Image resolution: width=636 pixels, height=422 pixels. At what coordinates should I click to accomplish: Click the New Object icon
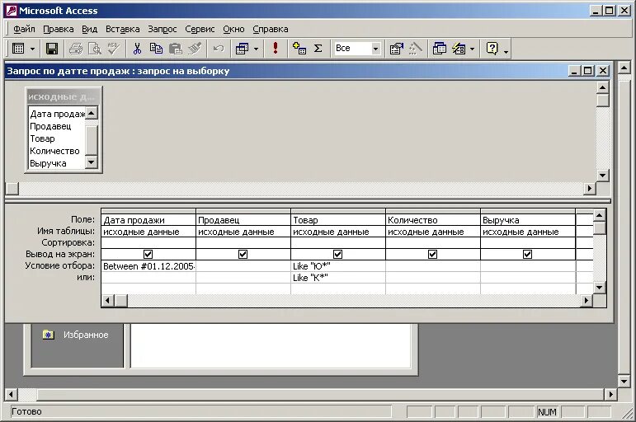(x=459, y=49)
